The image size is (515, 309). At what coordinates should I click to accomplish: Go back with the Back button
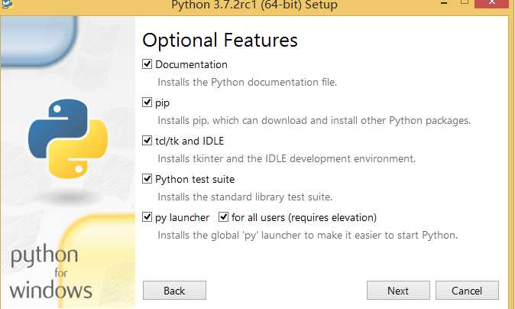point(174,291)
